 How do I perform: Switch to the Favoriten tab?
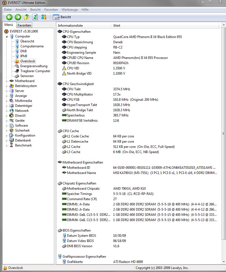click(24, 25)
